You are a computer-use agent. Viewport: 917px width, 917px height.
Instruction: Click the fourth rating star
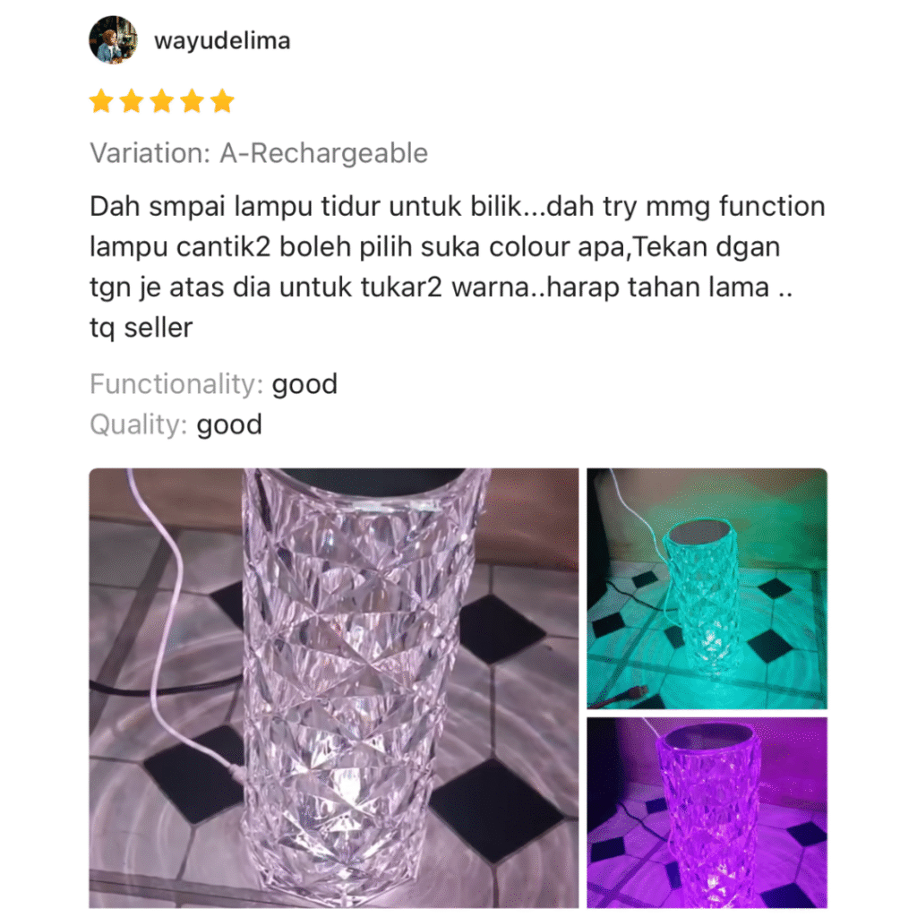click(x=193, y=101)
